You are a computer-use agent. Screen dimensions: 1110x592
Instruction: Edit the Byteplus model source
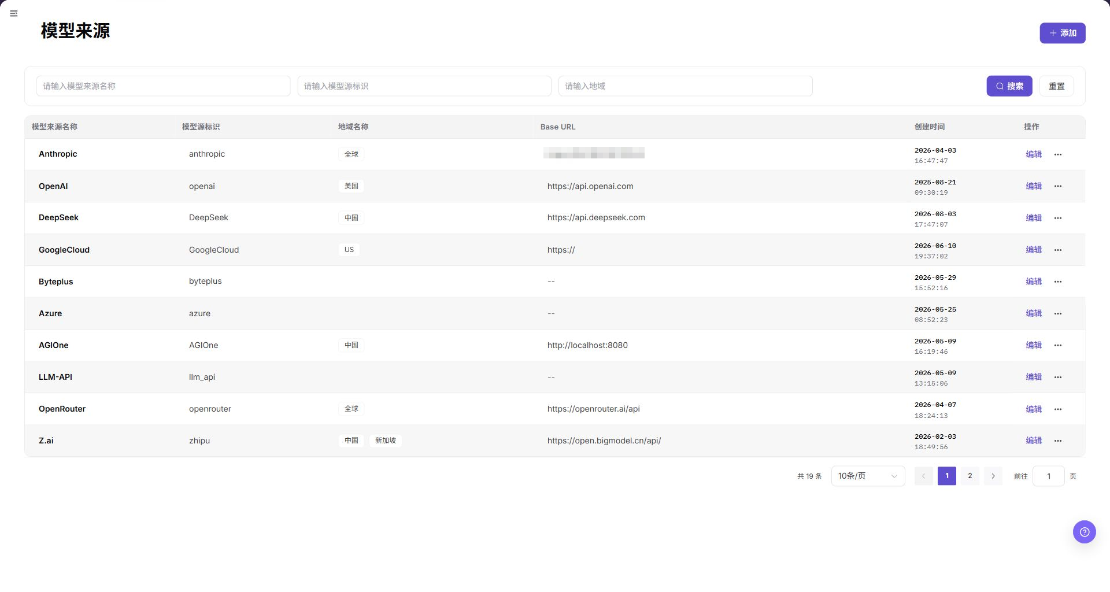1033,282
